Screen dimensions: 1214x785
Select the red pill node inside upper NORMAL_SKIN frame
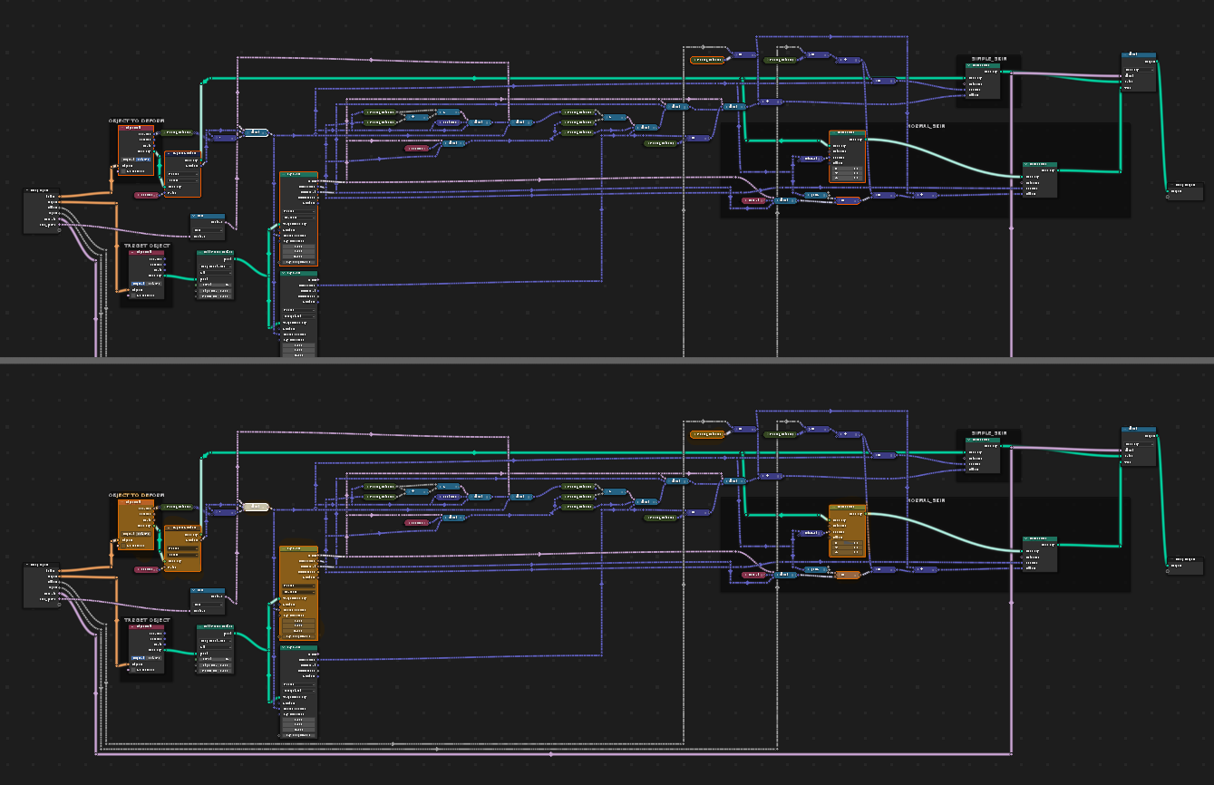(x=753, y=200)
